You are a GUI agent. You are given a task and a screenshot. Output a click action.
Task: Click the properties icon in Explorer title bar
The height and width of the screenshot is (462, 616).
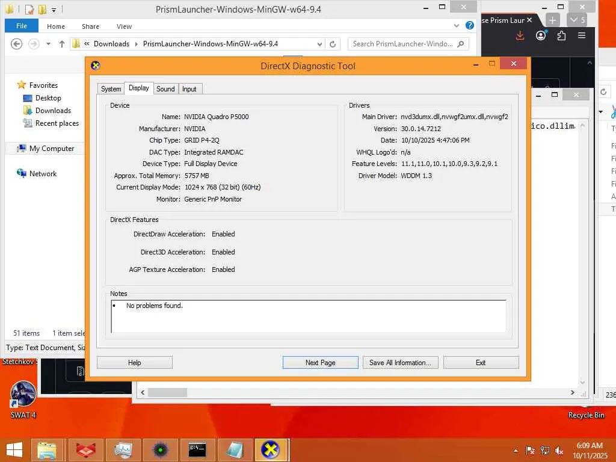[29, 9]
